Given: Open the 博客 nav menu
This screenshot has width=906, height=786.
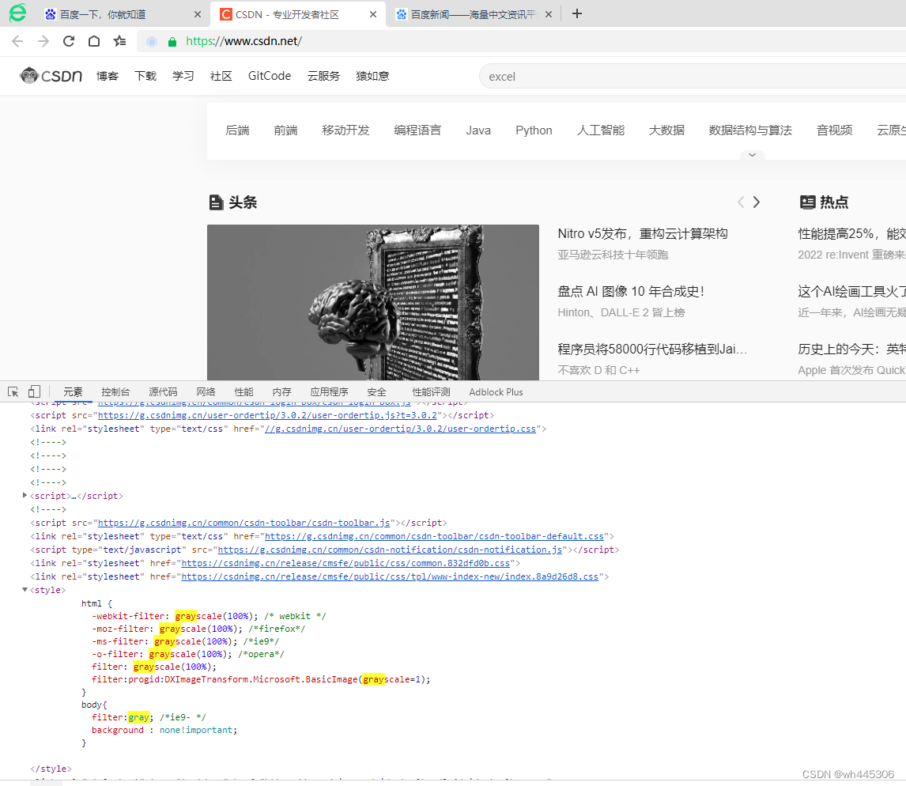Looking at the screenshot, I should (108, 76).
